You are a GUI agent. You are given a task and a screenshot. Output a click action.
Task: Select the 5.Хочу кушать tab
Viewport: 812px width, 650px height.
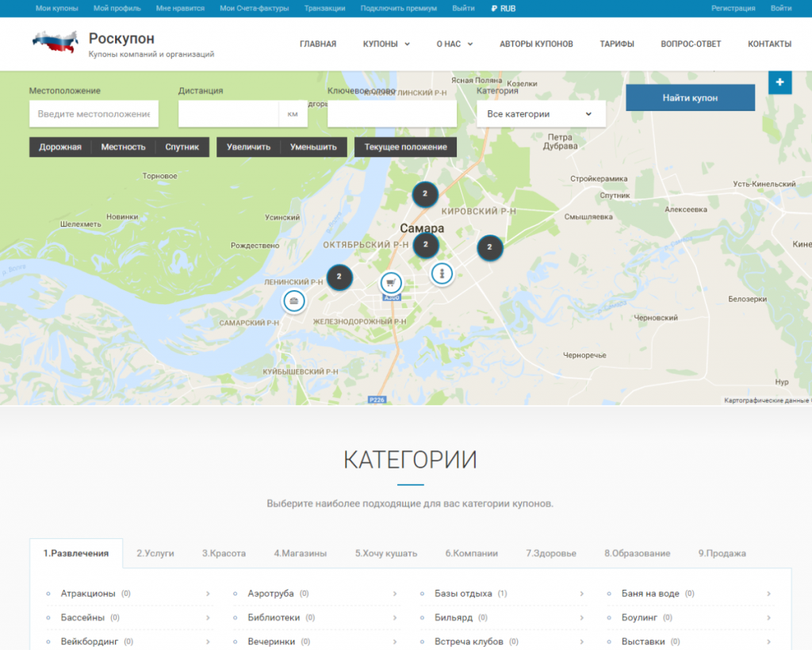(x=386, y=553)
